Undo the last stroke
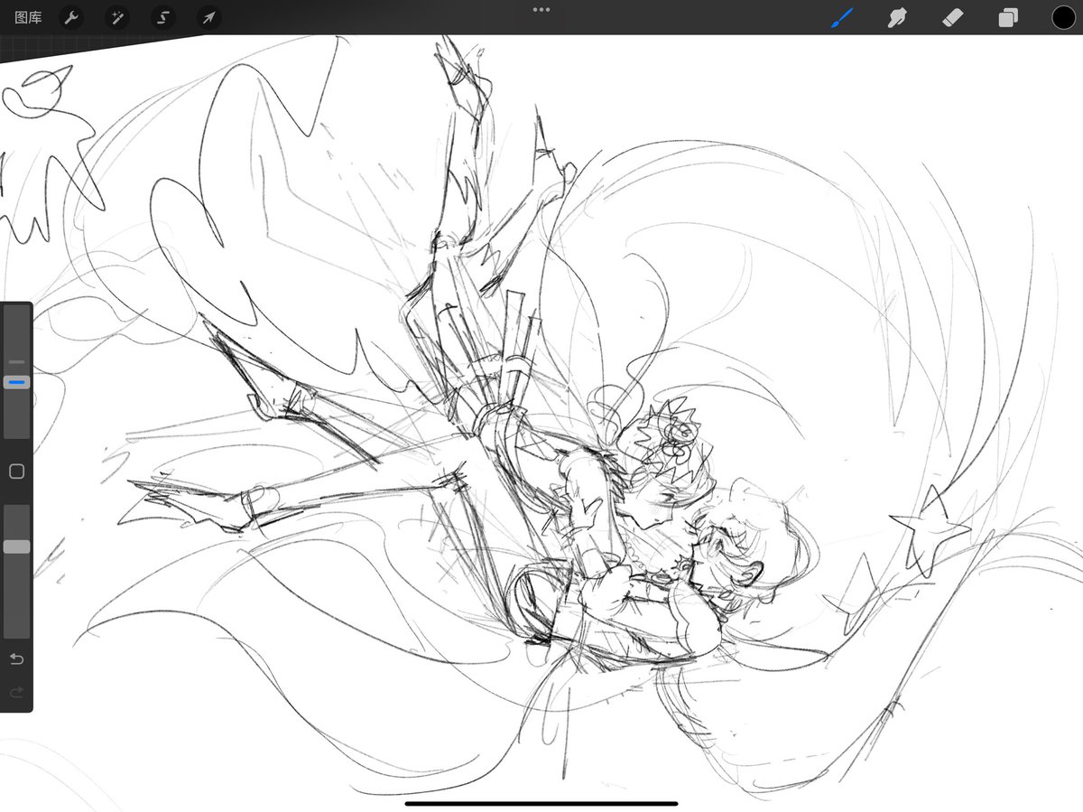Image resolution: width=1083 pixels, height=812 pixels. click(x=16, y=658)
